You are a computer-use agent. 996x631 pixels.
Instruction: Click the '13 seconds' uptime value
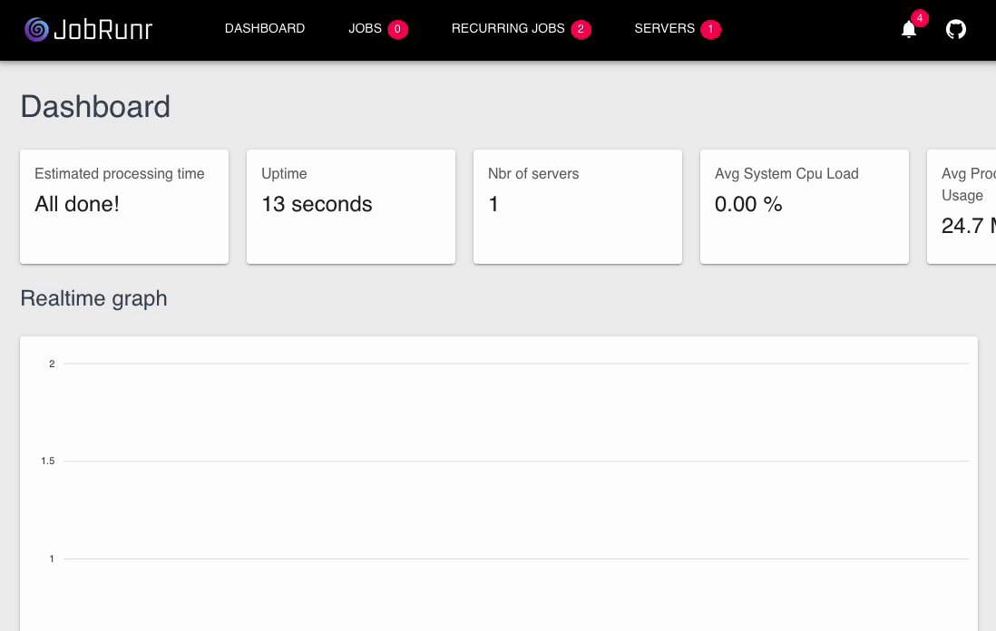(x=317, y=204)
